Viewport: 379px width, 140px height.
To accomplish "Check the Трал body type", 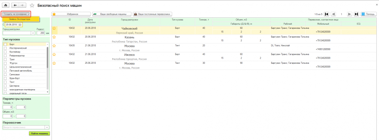I will tap(5, 59).
